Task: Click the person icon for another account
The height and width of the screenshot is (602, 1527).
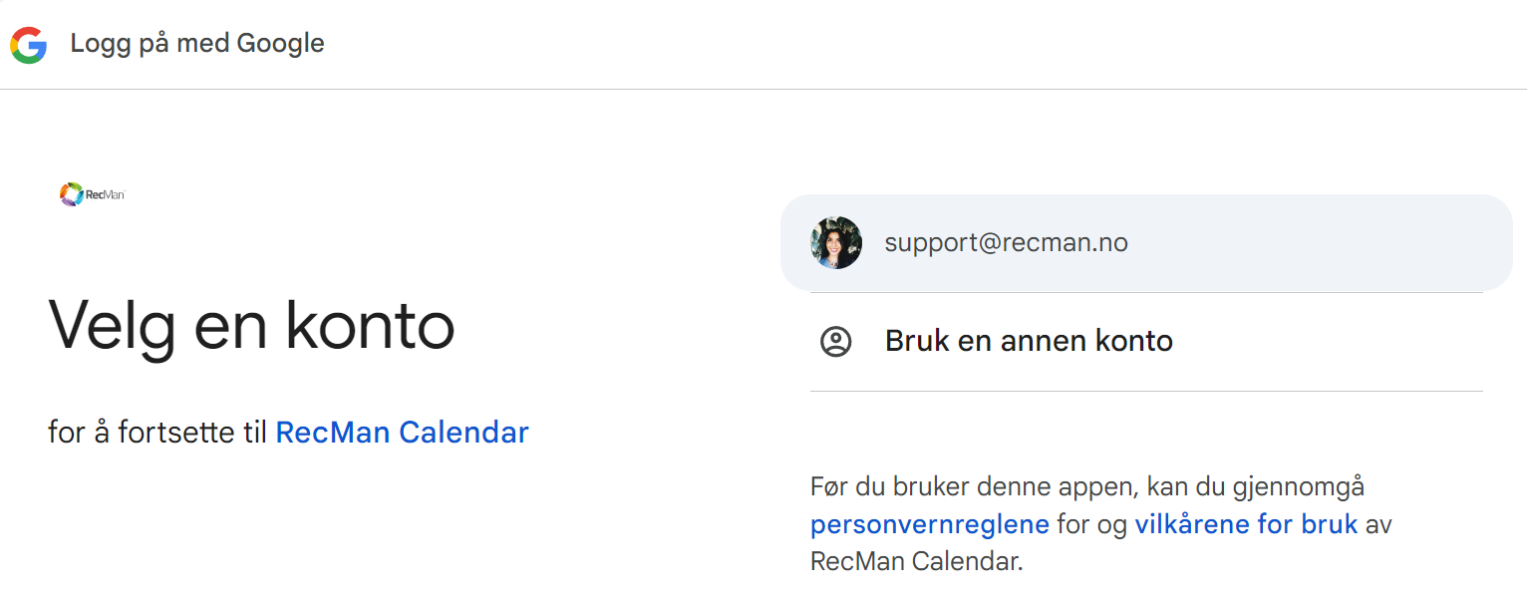Action: [835, 342]
